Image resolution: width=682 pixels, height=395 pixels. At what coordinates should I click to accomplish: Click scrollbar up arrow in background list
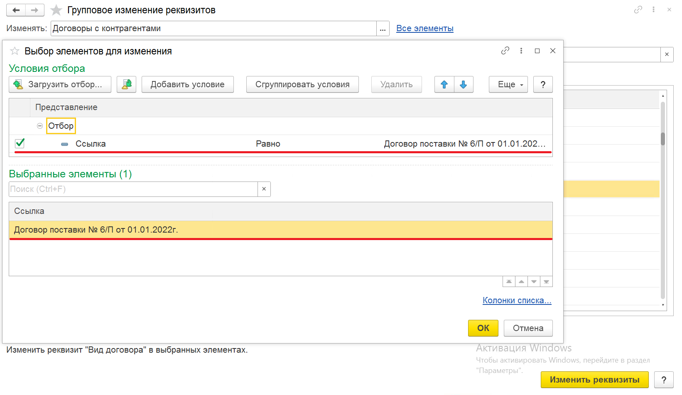(x=663, y=96)
